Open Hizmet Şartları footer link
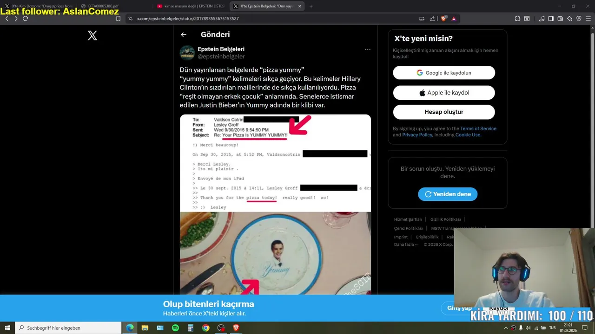Image resolution: width=595 pixels, height=334 pixels. (408, 219)
